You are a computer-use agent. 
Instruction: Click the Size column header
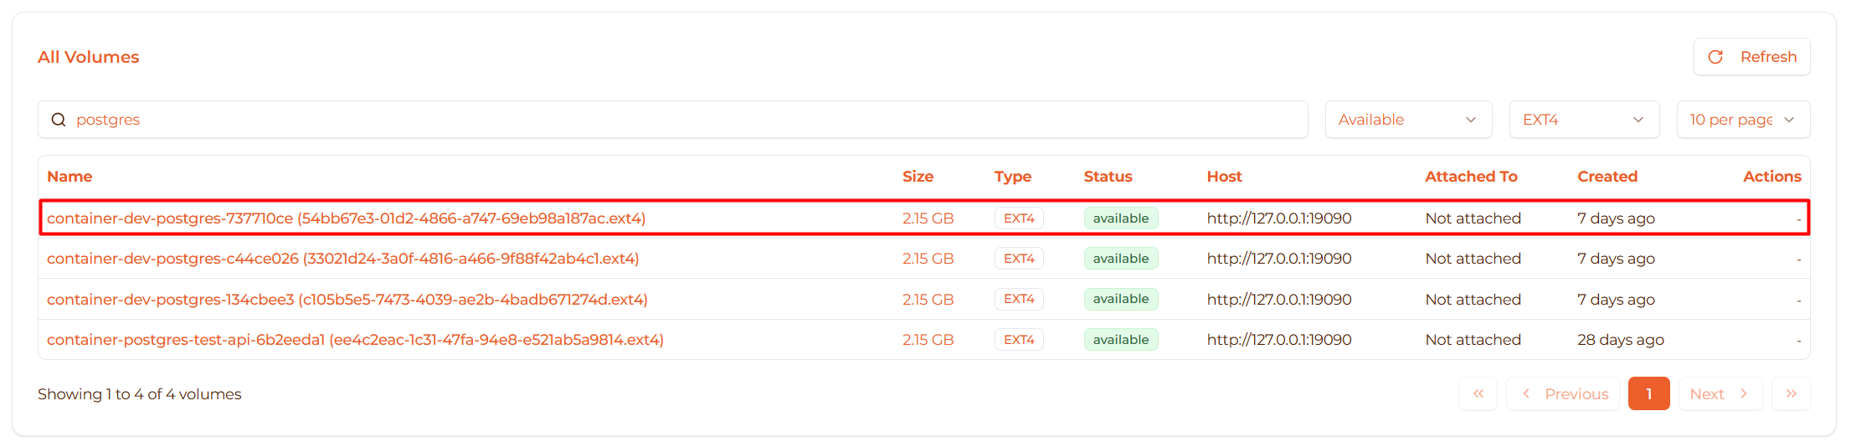click(x=918, y=177)
